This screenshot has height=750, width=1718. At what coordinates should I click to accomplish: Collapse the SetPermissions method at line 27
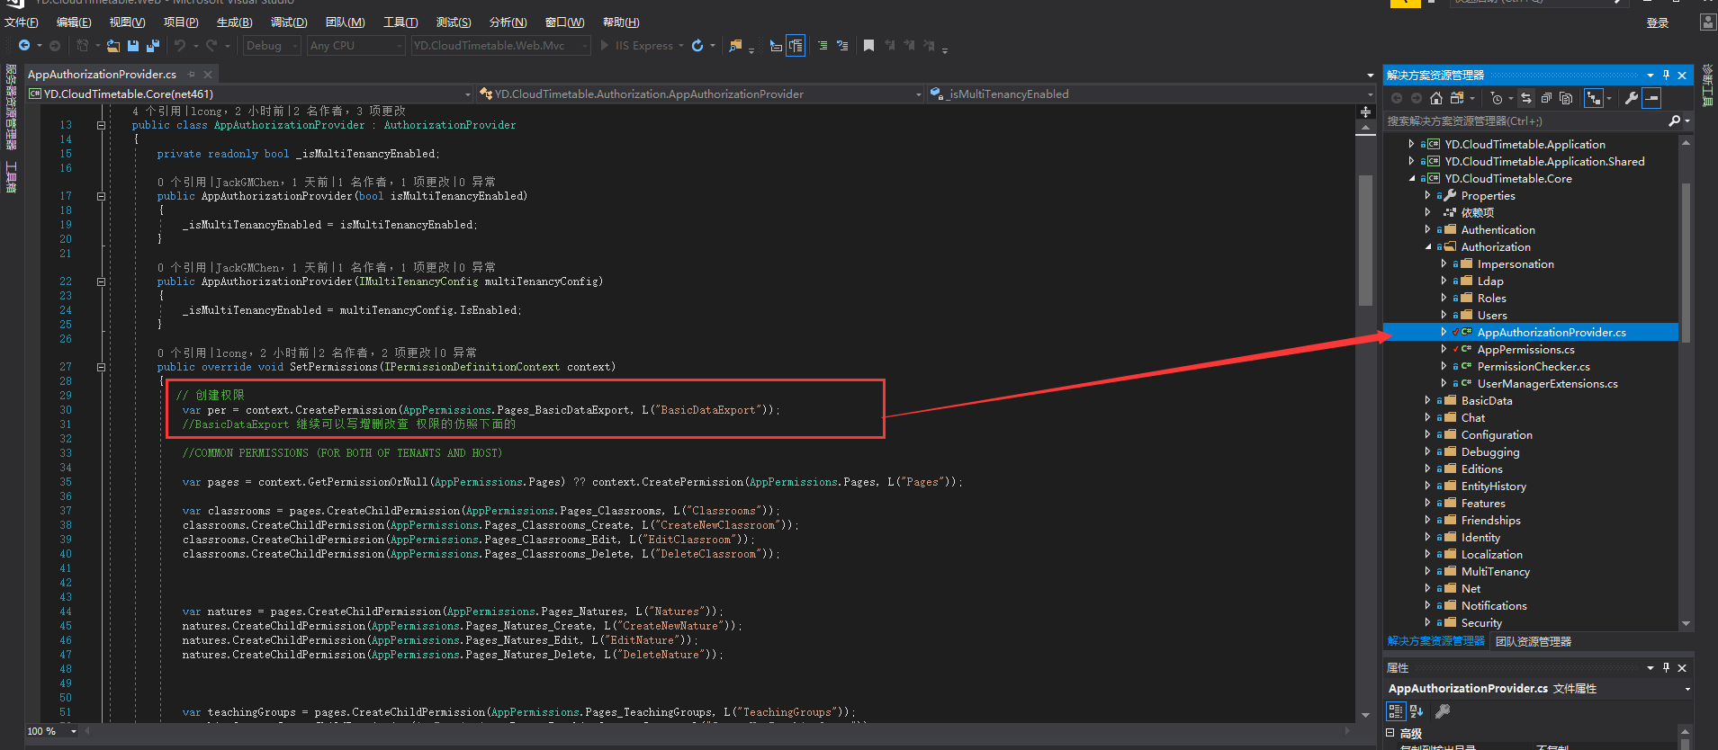pos(101,367)
